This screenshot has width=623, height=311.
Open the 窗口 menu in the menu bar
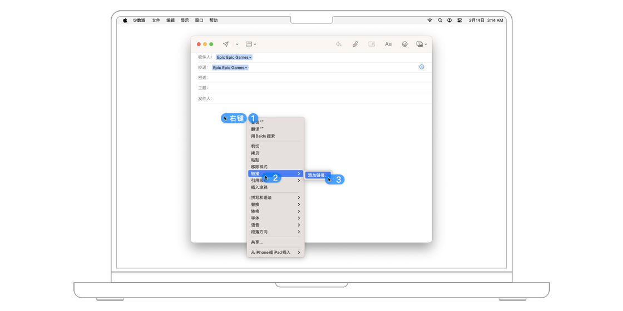(x=199, y=20)
